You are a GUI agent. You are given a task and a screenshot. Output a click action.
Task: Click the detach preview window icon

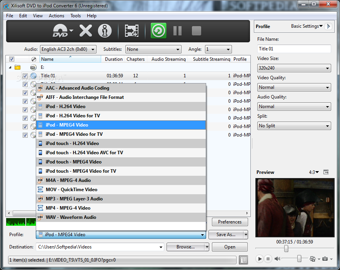pos(326,172)
